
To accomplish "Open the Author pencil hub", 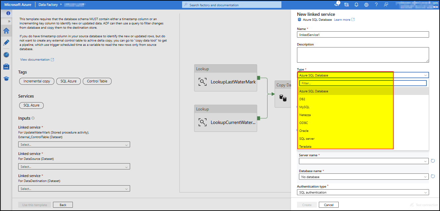I will coord(6,43).
